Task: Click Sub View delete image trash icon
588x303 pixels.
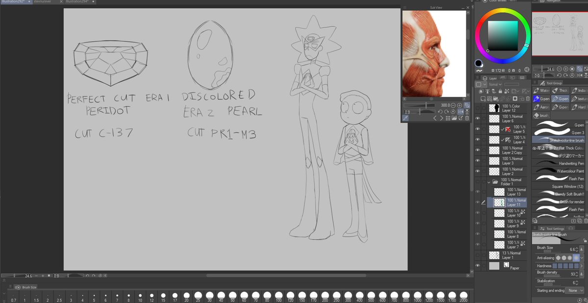Action: tap(467, 118)
